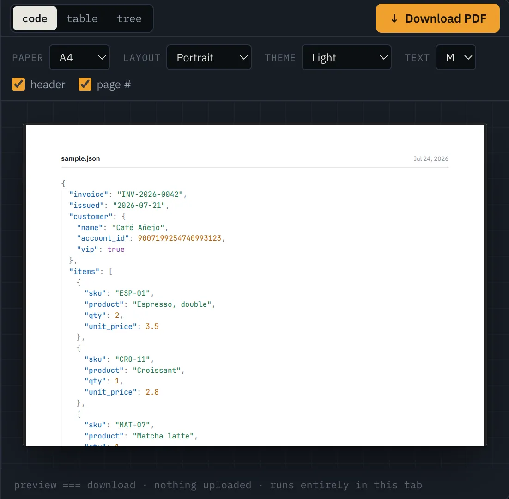This screenshot has width=509, height=499.
Task: Click the TEXT label
Action: [417, 58]
